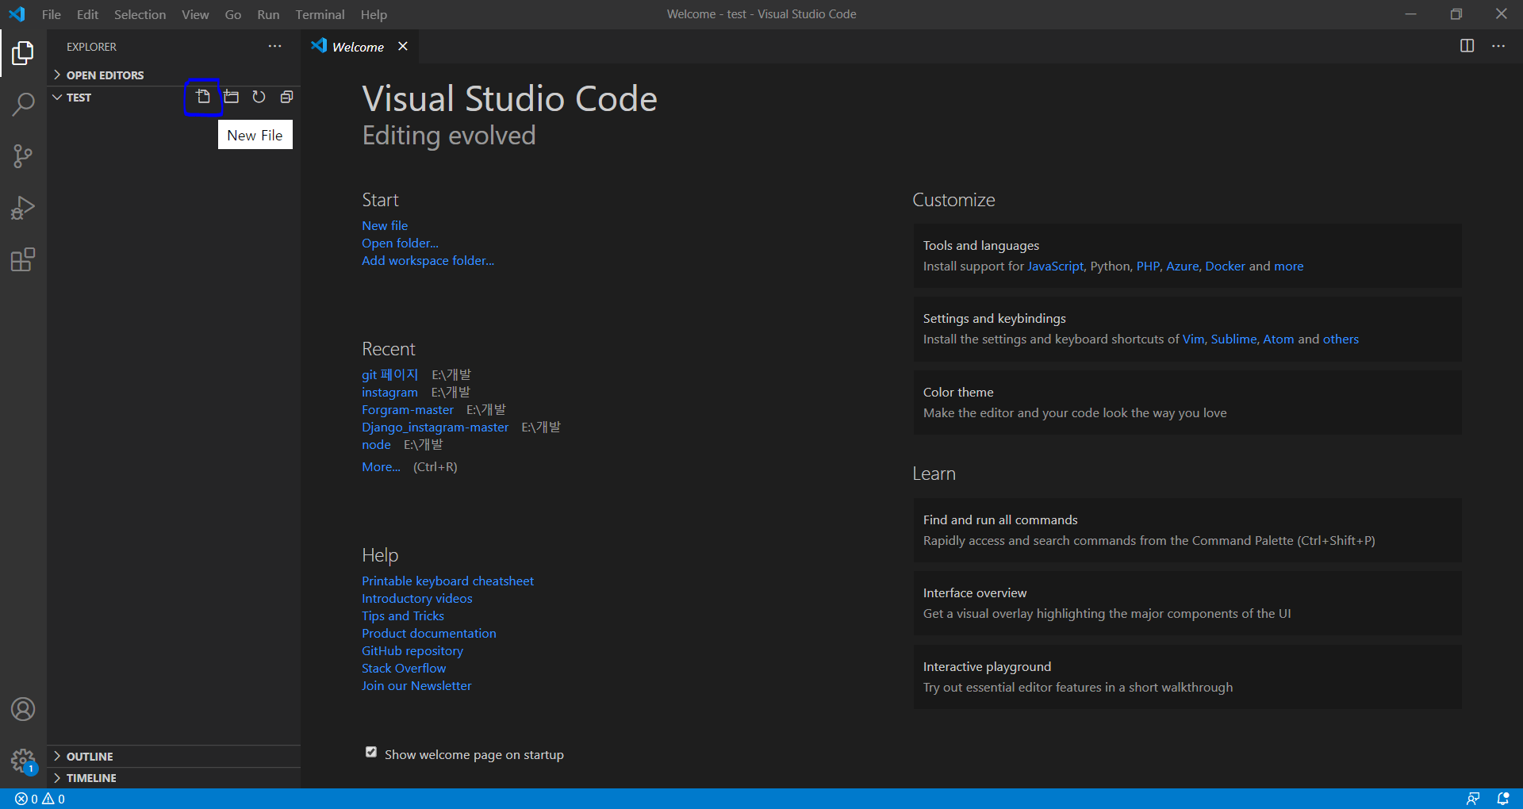Click the errors and warnings status indicator
1523x809 pixels.
[x=40, y=799]
